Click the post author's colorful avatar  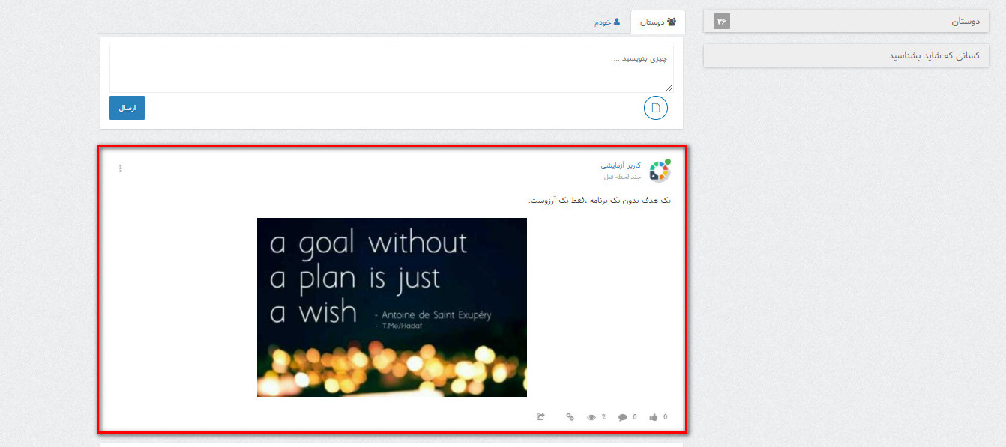click(x=660, y=171)
